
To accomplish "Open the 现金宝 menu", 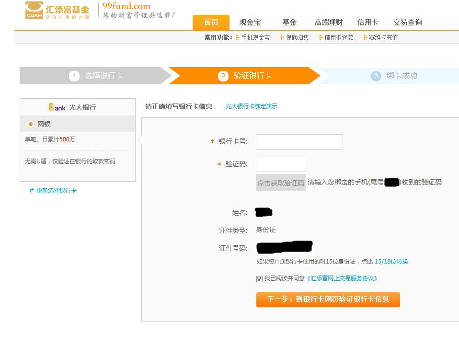I will (x=250, y=23).
